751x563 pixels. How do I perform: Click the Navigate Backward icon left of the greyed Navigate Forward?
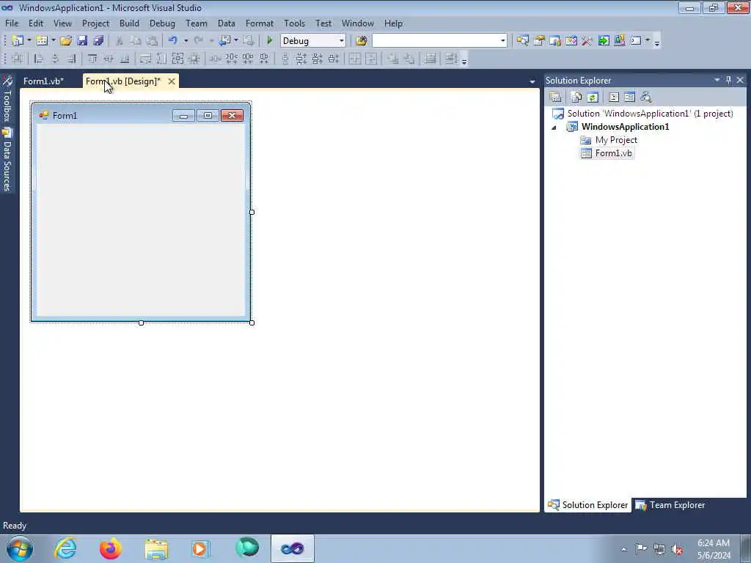[224, 41]
